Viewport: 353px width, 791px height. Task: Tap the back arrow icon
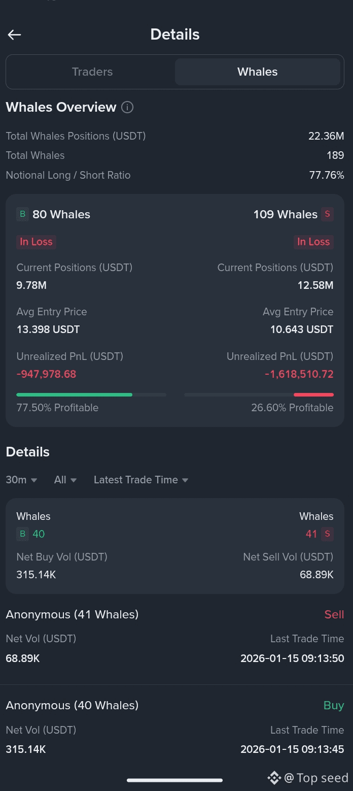click(x=14, y=35)
